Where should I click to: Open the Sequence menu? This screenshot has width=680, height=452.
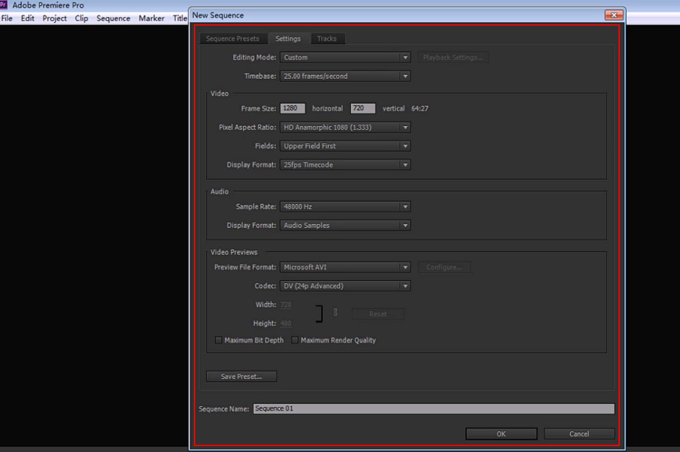click(113, 18)
